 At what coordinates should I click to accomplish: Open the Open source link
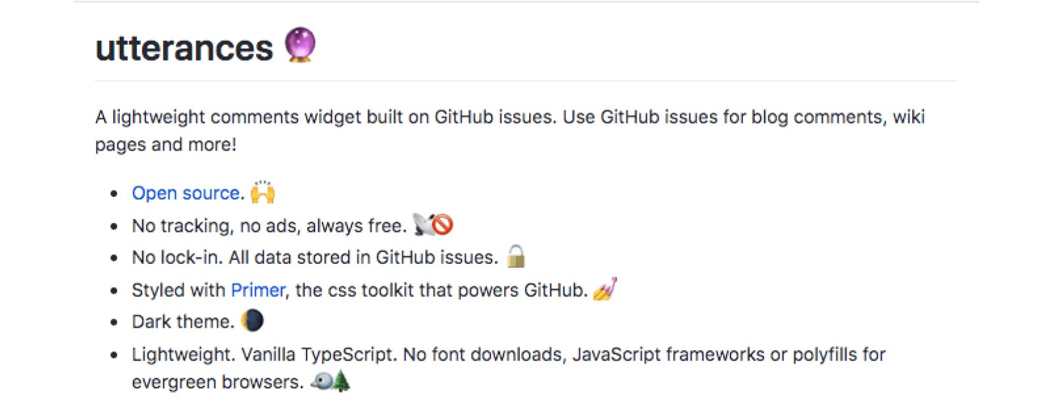186,193
